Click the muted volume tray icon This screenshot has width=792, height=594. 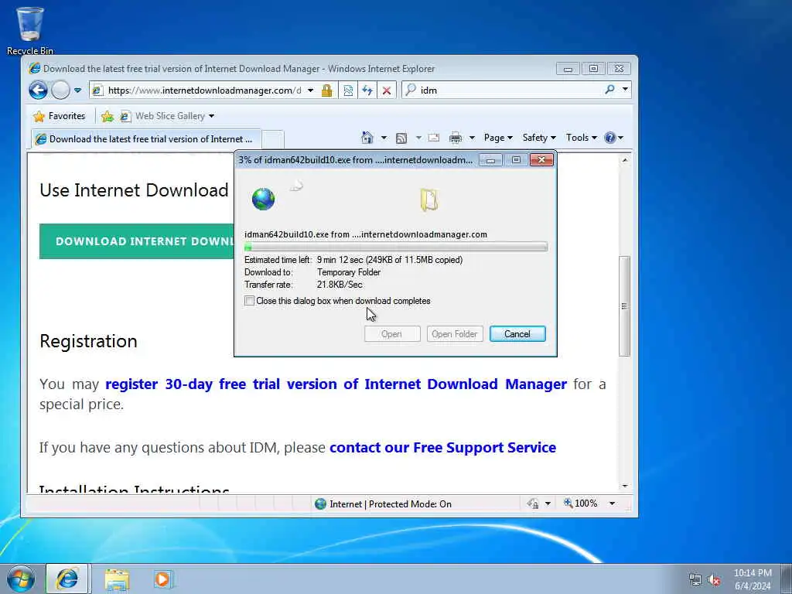(714, 579)
